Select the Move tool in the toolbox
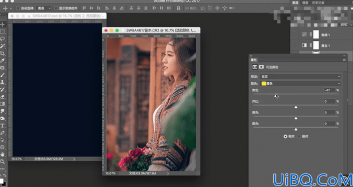 3,24
